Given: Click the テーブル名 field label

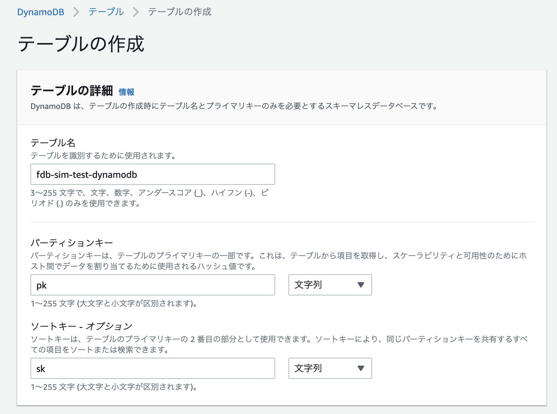Looking at the screenshot, I should [x=53, y=143].
